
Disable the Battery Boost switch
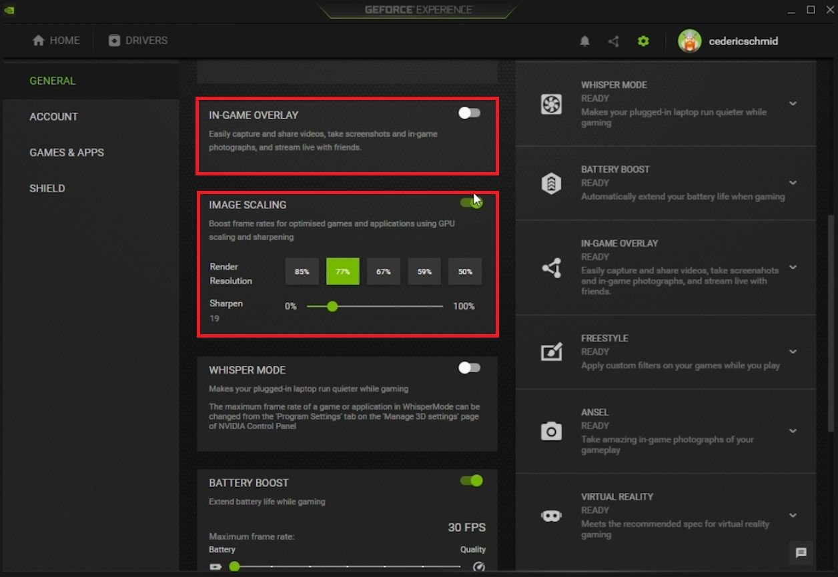(471, 480)
